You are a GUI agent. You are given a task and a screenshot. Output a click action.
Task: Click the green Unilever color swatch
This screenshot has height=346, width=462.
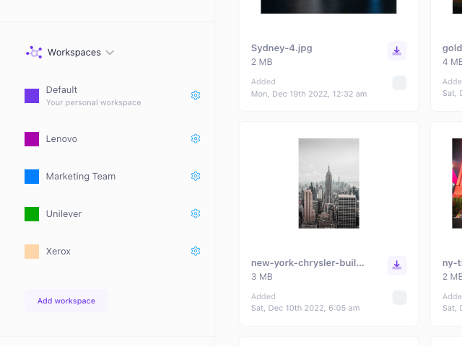click(32, 214)
